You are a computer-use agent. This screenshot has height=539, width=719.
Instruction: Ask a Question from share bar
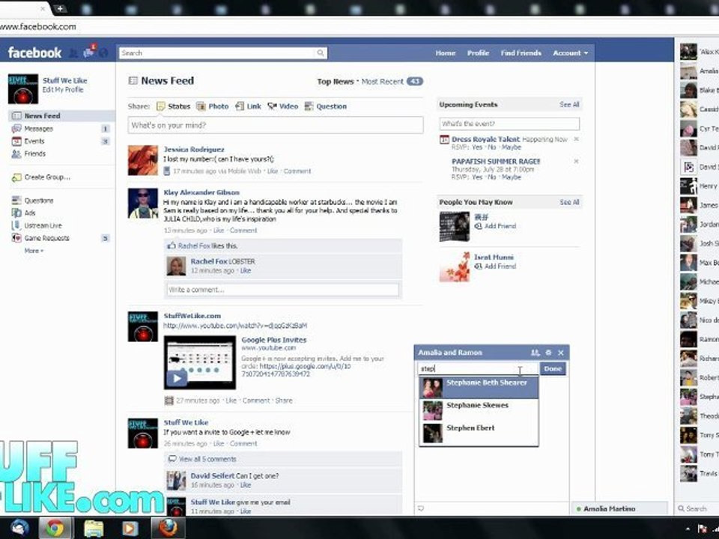pos(326,106)
